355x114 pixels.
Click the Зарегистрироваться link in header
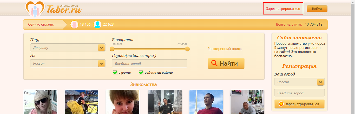click(x=283, y=9)
